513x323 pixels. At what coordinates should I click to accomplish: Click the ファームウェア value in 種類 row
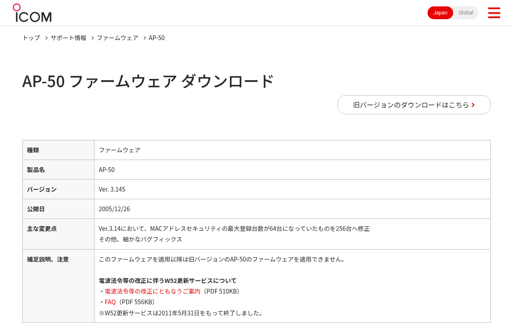tap(120, 150)
